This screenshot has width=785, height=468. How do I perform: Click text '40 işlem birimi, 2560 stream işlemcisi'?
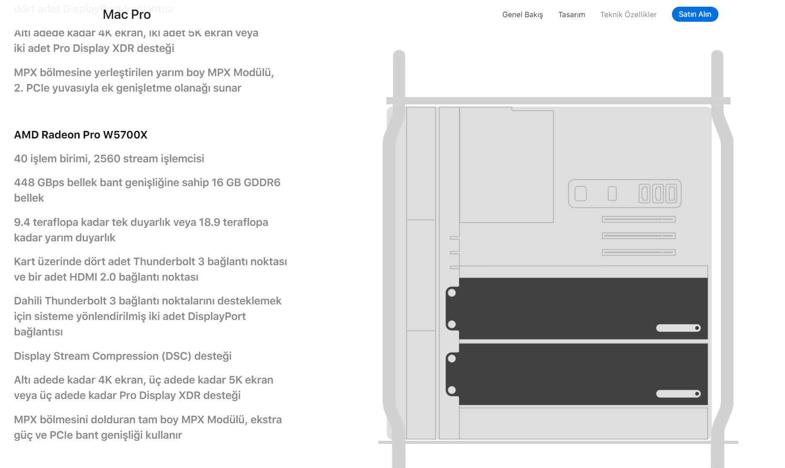coord(109,159)
